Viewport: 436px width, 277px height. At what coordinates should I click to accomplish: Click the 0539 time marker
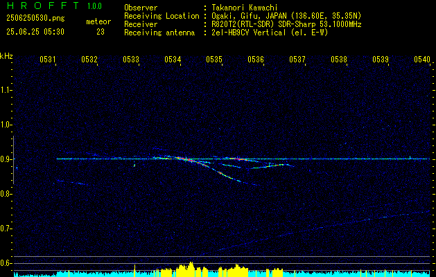click(380, 59)
